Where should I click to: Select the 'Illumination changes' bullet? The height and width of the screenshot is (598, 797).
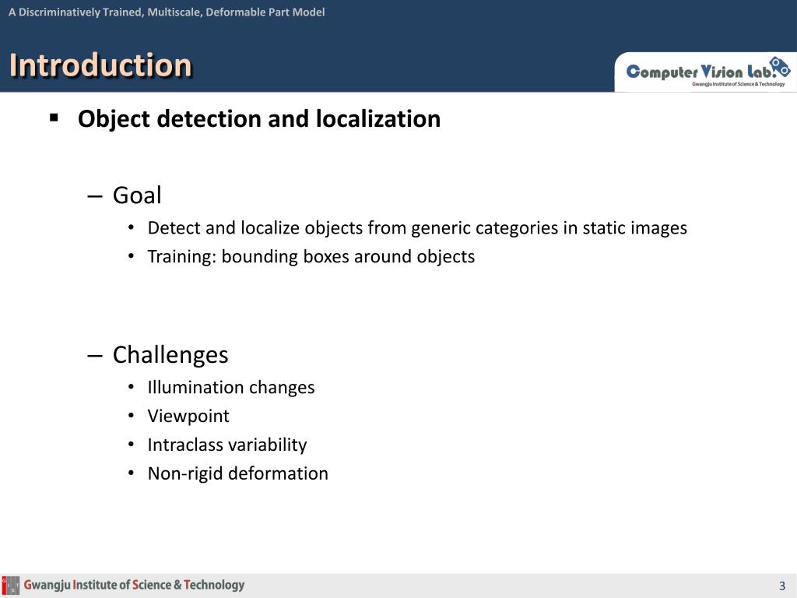pyautogui.click(x=230, y=388)
